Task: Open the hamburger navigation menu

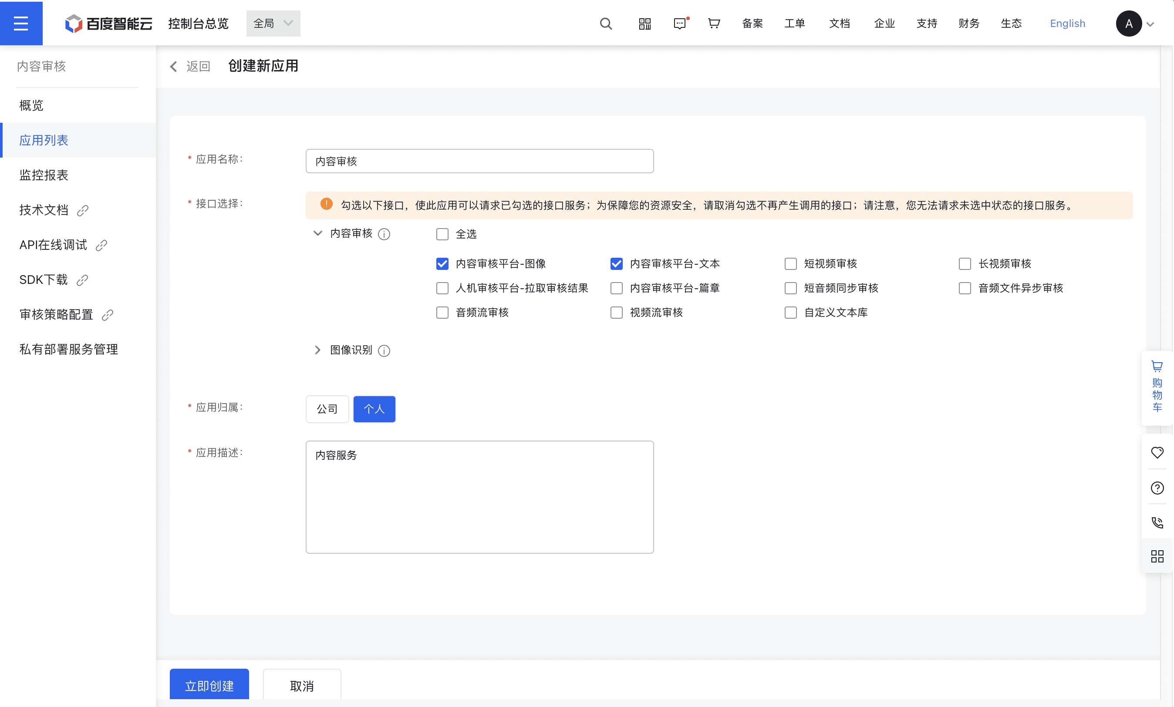Action: click(21, 23)
